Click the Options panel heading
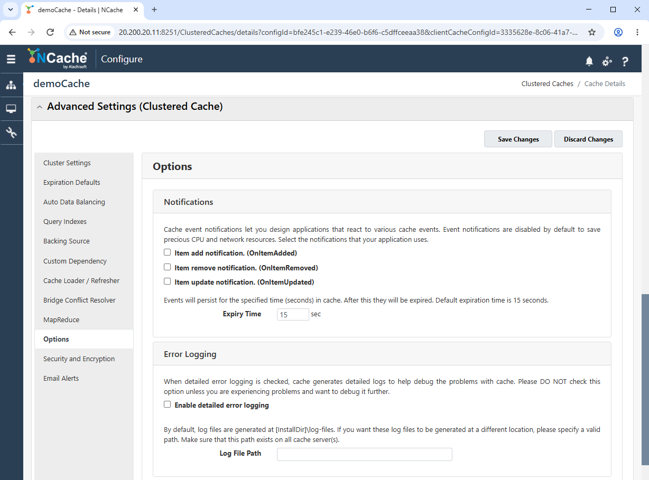Image resolution: width=649 pixels, height=480 pixels. click(x=172, y=166)
